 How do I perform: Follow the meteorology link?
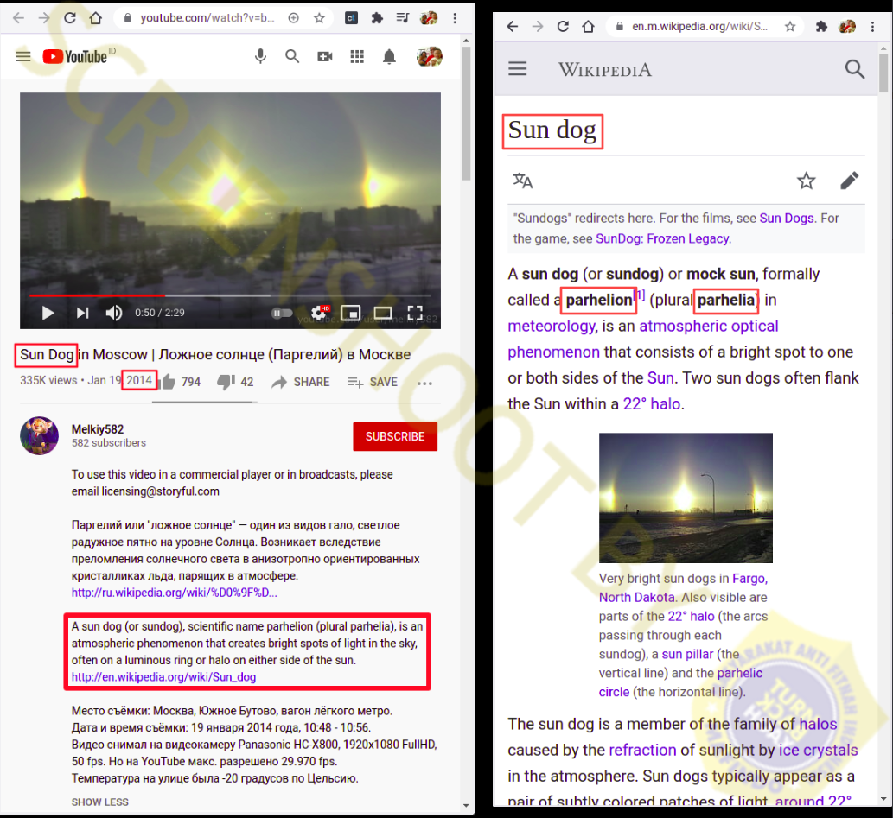coord(552,326)
